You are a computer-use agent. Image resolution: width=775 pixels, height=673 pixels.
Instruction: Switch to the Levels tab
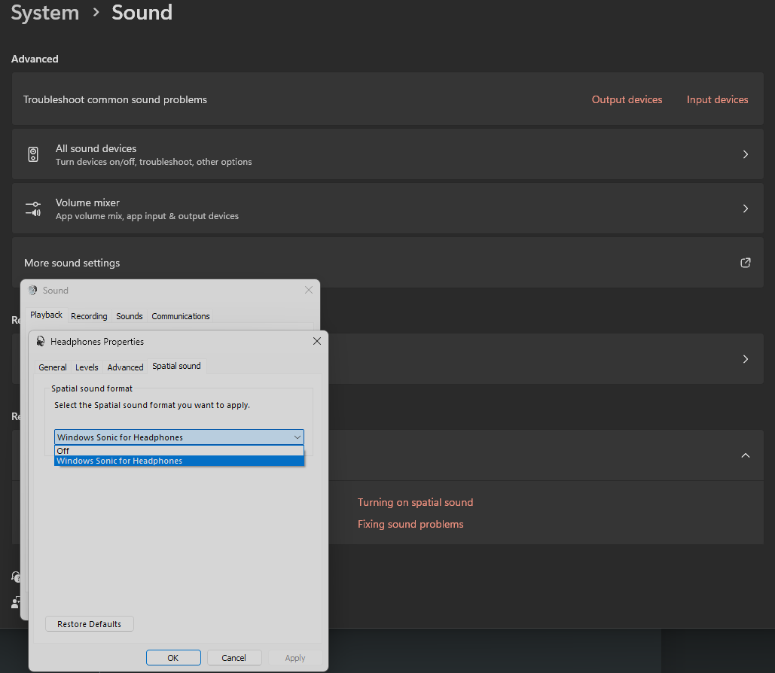(x=87, y=367)
